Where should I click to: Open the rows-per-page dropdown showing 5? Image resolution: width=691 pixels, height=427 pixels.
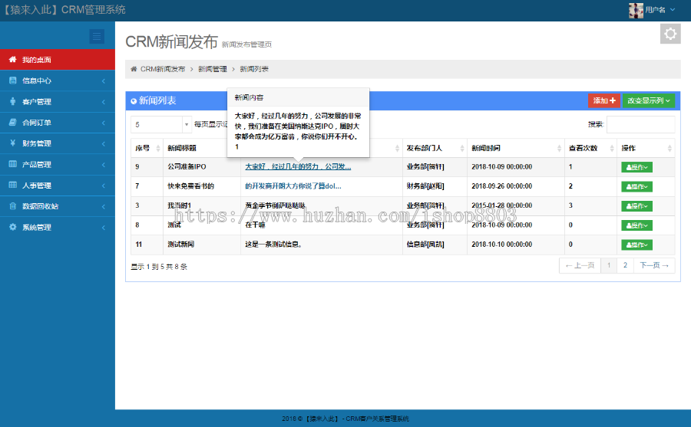161,124
